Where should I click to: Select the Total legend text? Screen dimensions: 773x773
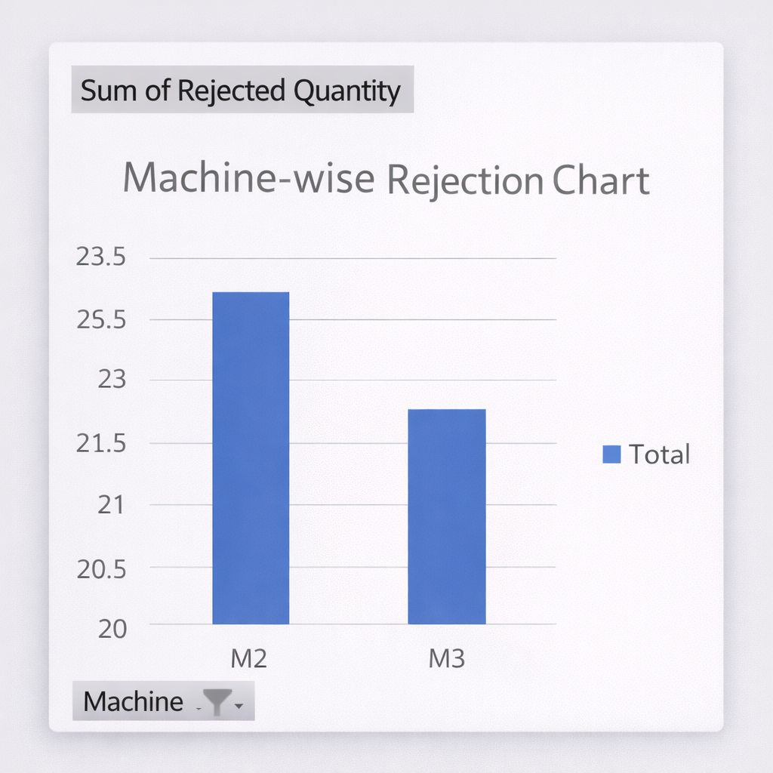point(659,454)
